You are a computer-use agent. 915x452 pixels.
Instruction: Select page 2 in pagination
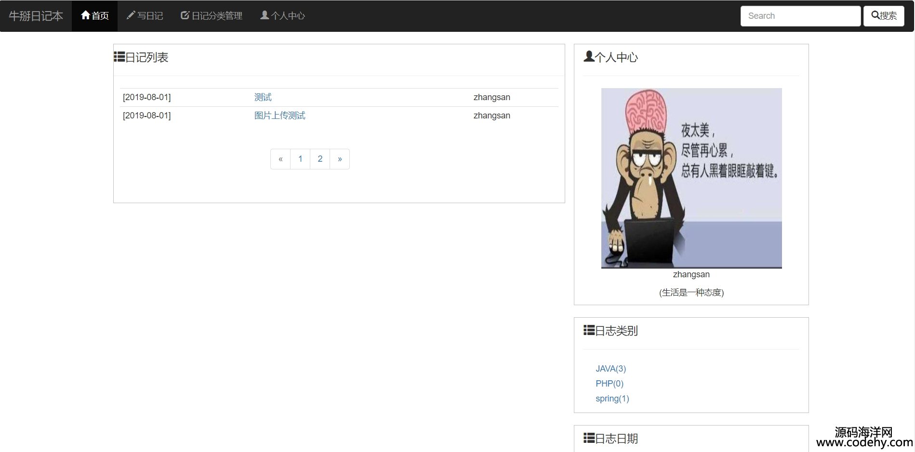(x=320, y=159)
